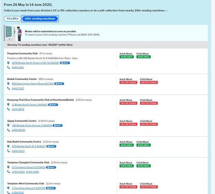Click location pin icon for Kampong Chai Chee

tap(8, 104)
